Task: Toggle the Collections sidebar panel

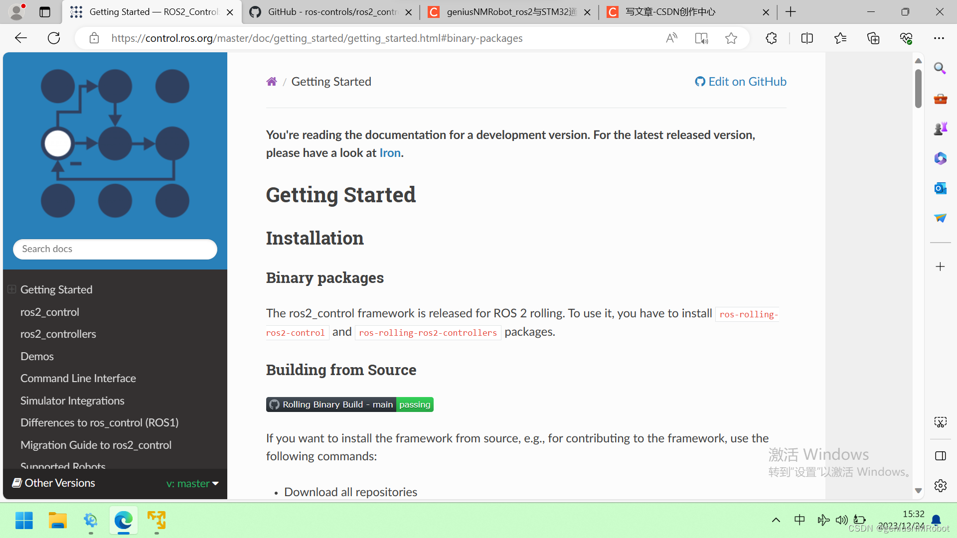Action: tap(874, 38)
